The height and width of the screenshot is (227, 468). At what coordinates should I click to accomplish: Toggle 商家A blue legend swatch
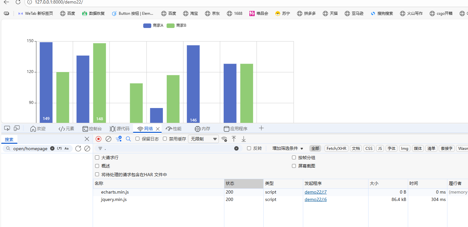147,26
